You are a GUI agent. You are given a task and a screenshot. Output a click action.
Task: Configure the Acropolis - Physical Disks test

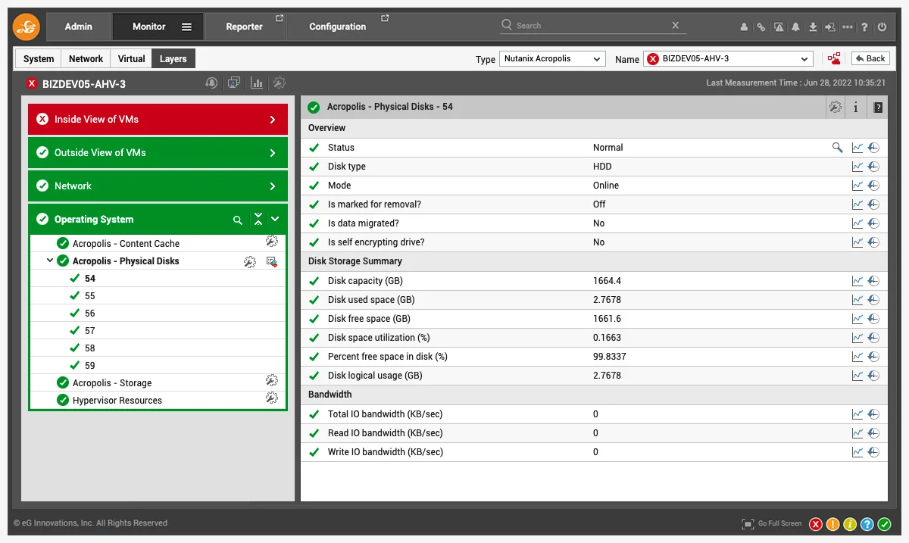click(249, 261)
